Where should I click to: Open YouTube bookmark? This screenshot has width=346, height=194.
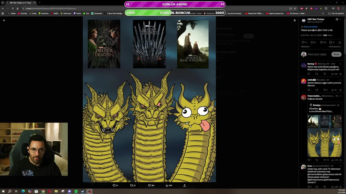[x=23, y=13]
